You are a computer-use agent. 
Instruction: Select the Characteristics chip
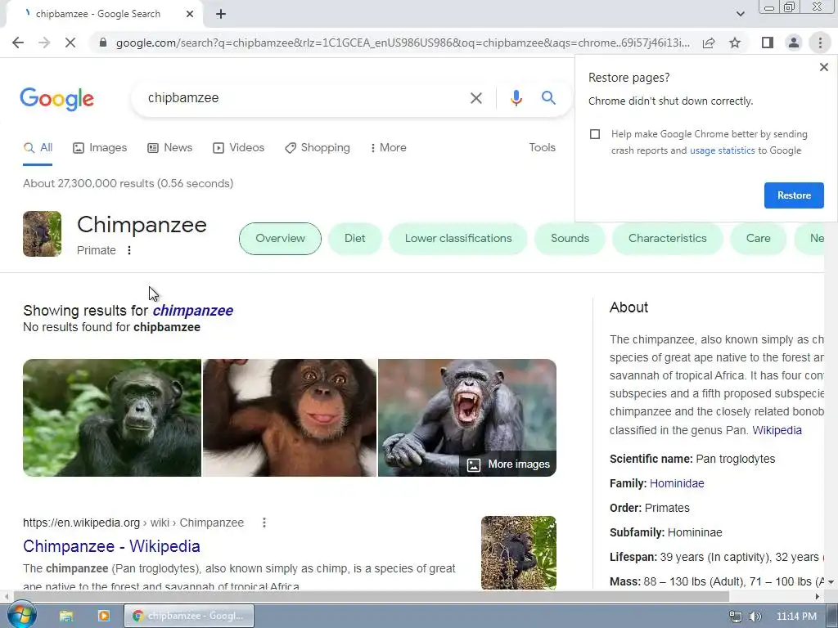tap(668, 239)
